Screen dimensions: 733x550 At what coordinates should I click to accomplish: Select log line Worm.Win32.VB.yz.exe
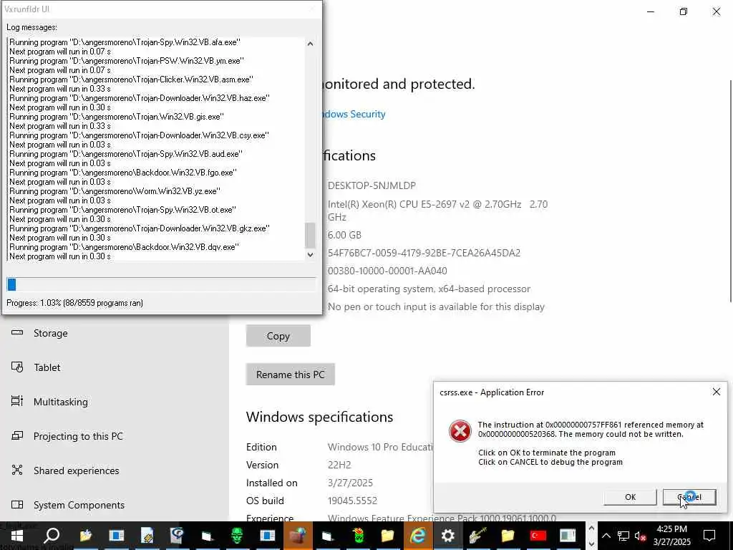[x=115, y=191]
